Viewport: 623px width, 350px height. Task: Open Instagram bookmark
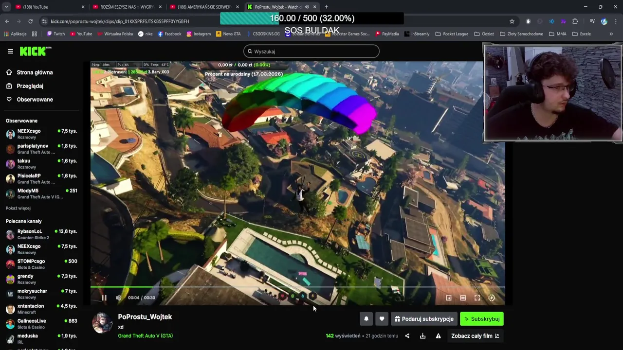199,34
